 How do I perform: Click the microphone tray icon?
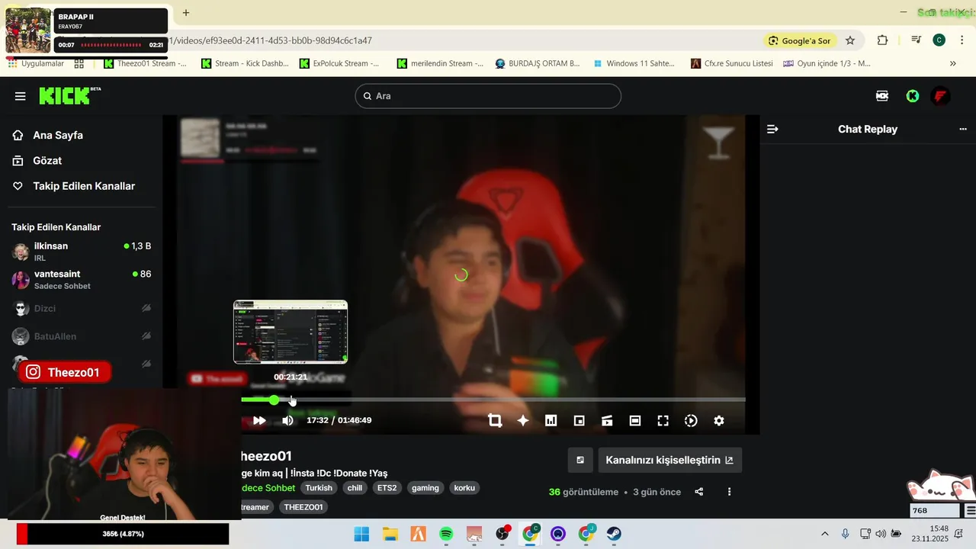845,534
